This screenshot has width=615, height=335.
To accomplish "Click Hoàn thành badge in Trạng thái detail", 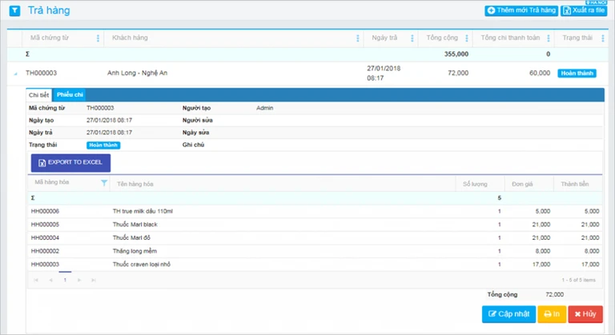I will (x=103, y=146).
